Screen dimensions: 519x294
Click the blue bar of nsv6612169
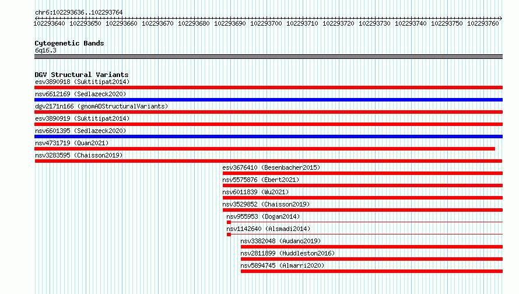pos(268,100)
